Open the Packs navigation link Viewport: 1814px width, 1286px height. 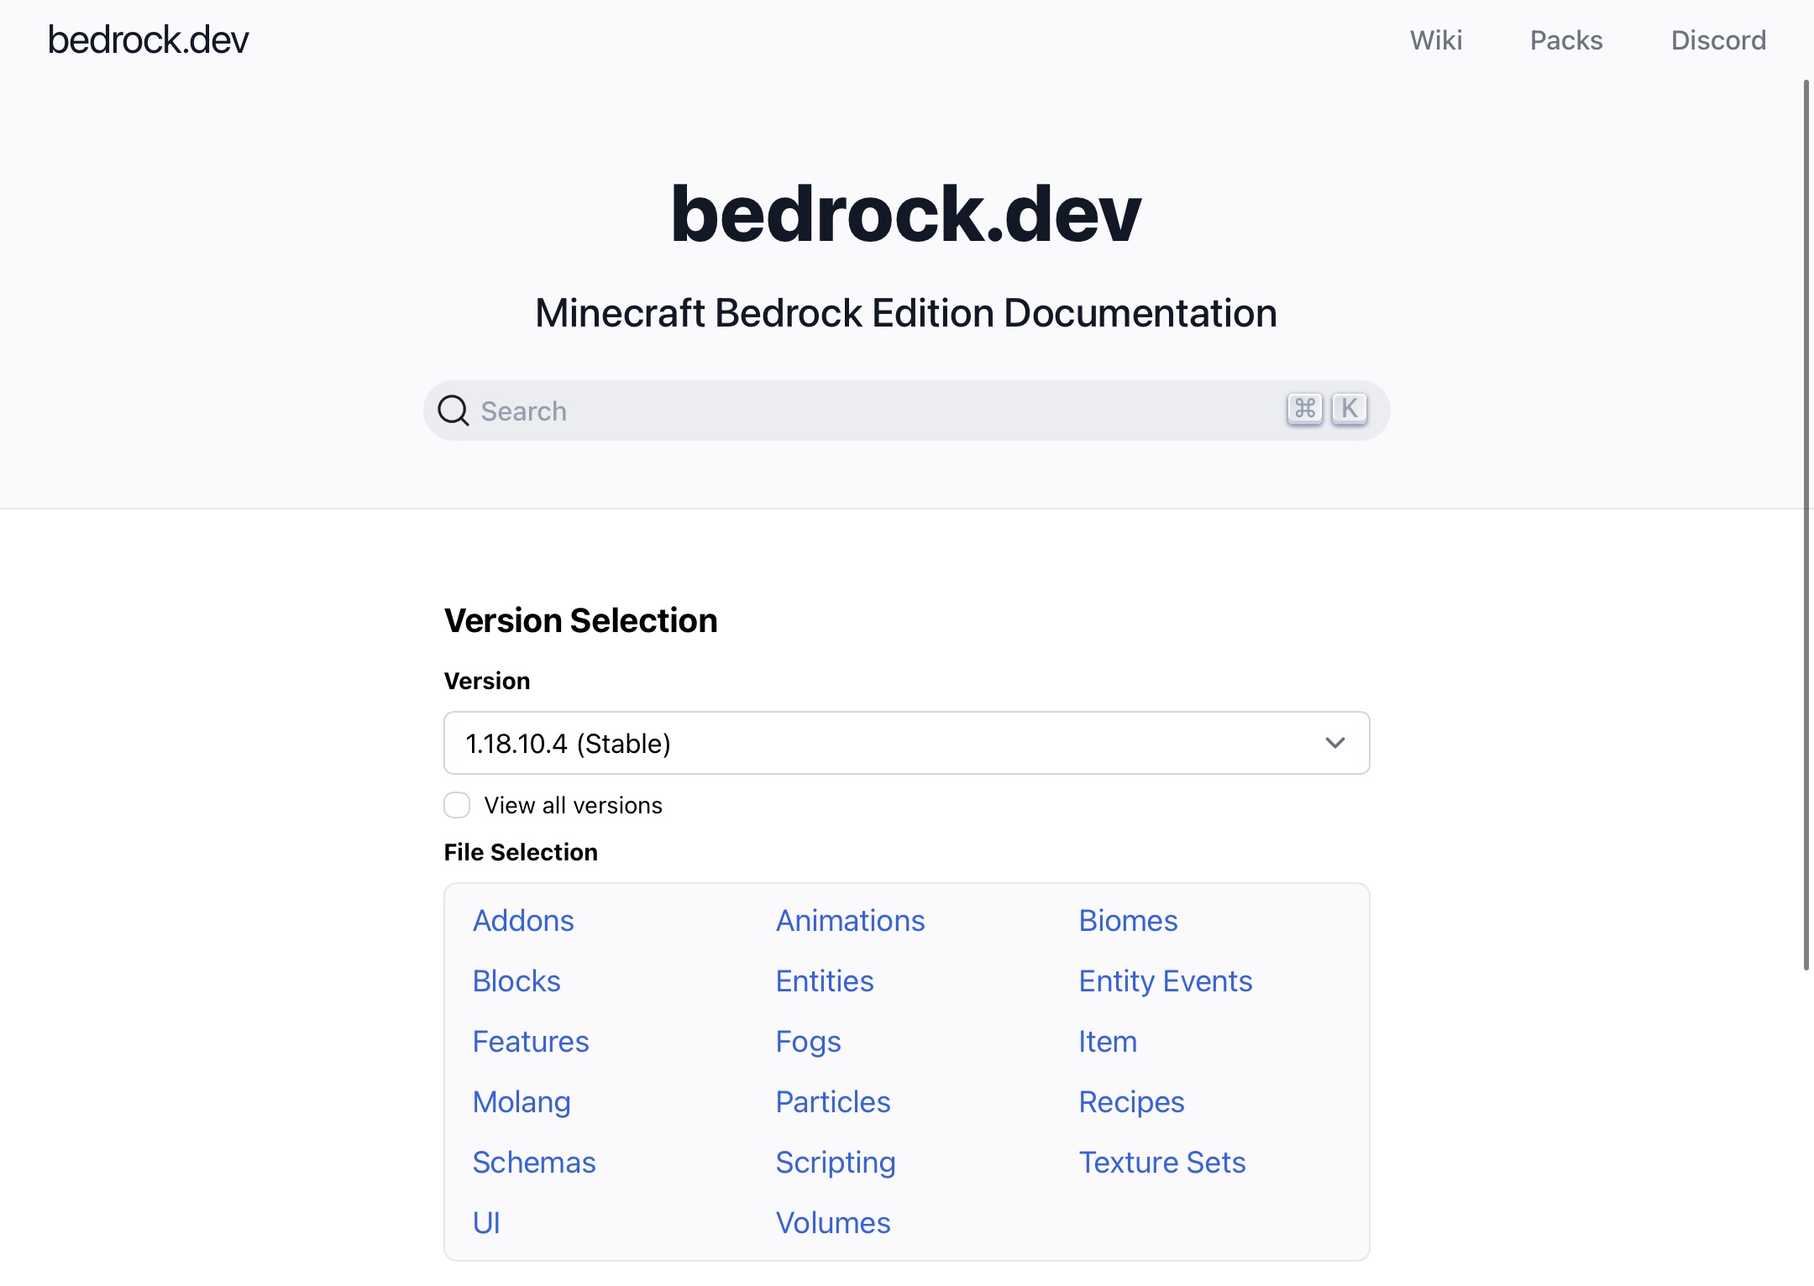pyautogui.click(x=1566, y=40)
